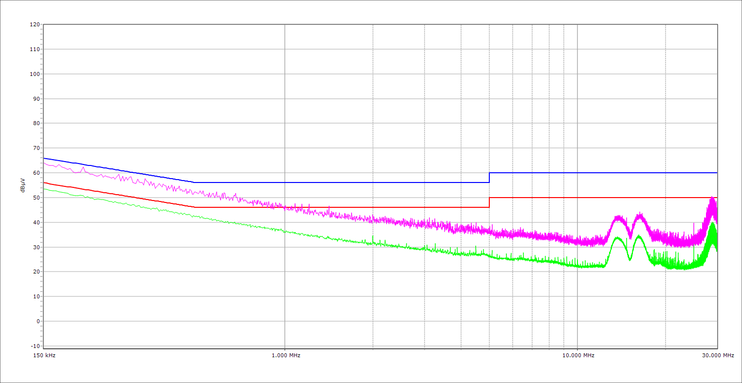Select the red limit line's vertical step

pos(489,202)
